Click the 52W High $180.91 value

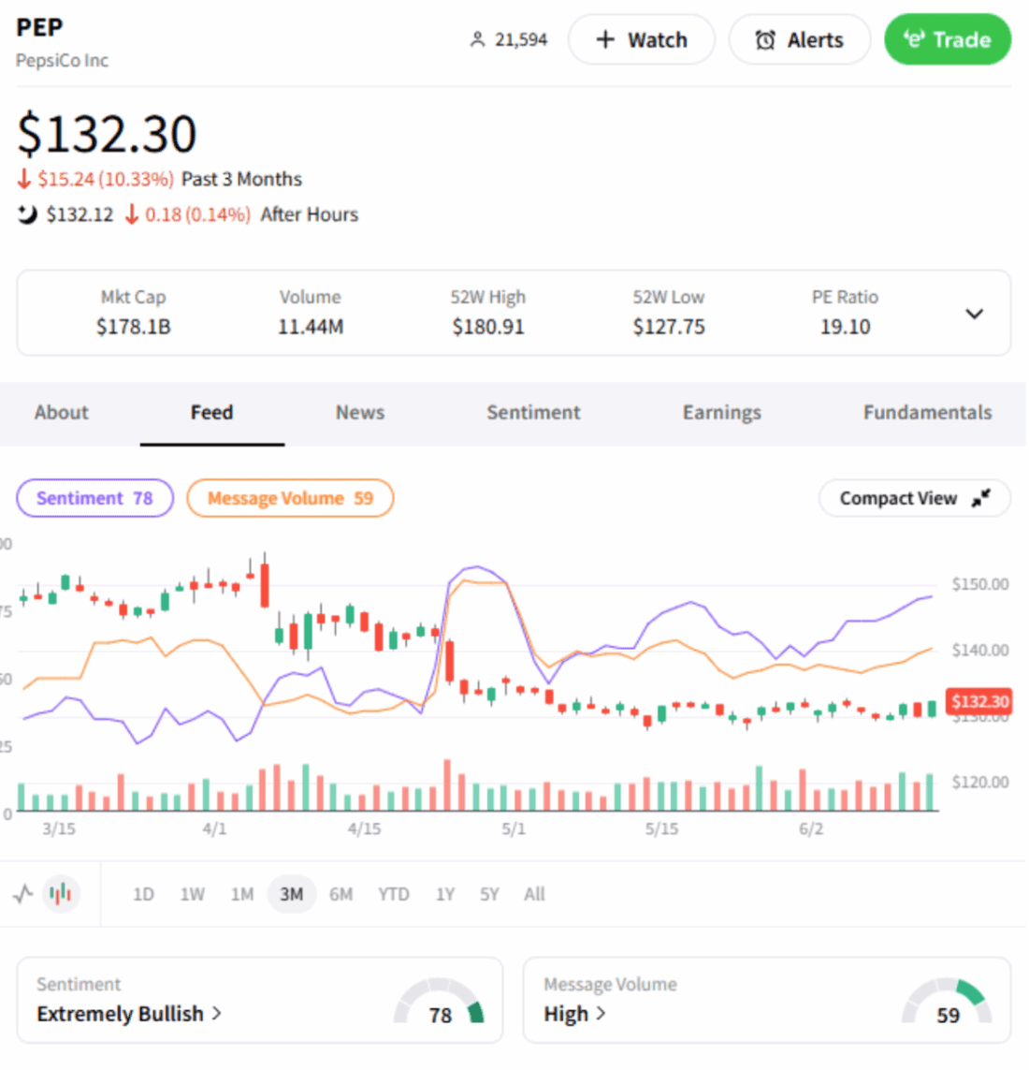point(488,327)
